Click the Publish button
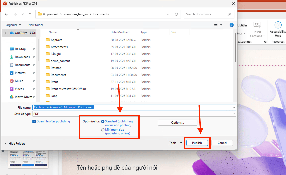 pyautogui.click(x=197, y=143)
